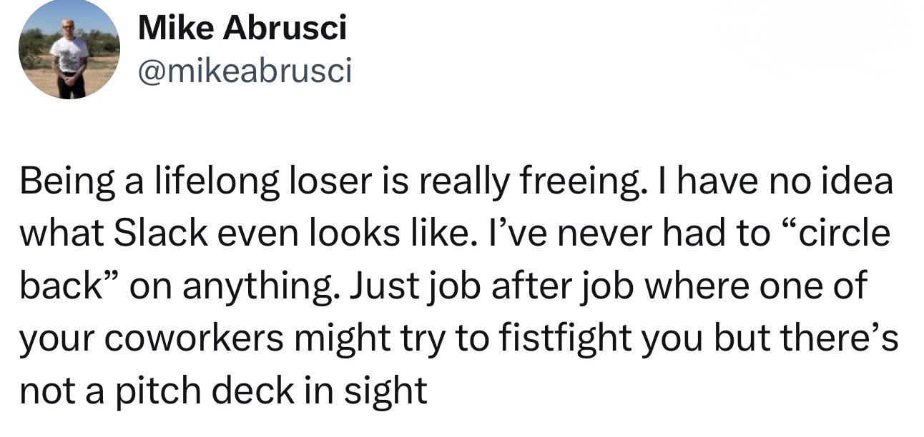Click Mike Abrusci's profile picture
The image size is (924, 437).
tap(69, 50)
